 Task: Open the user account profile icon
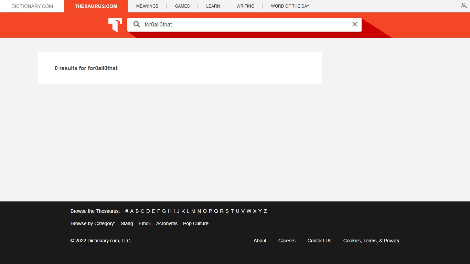click(463, 5)
